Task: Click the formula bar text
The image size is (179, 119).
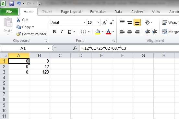Action: [104, 48]
